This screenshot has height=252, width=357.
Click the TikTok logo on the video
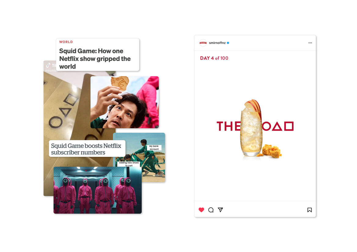(48, 66)
